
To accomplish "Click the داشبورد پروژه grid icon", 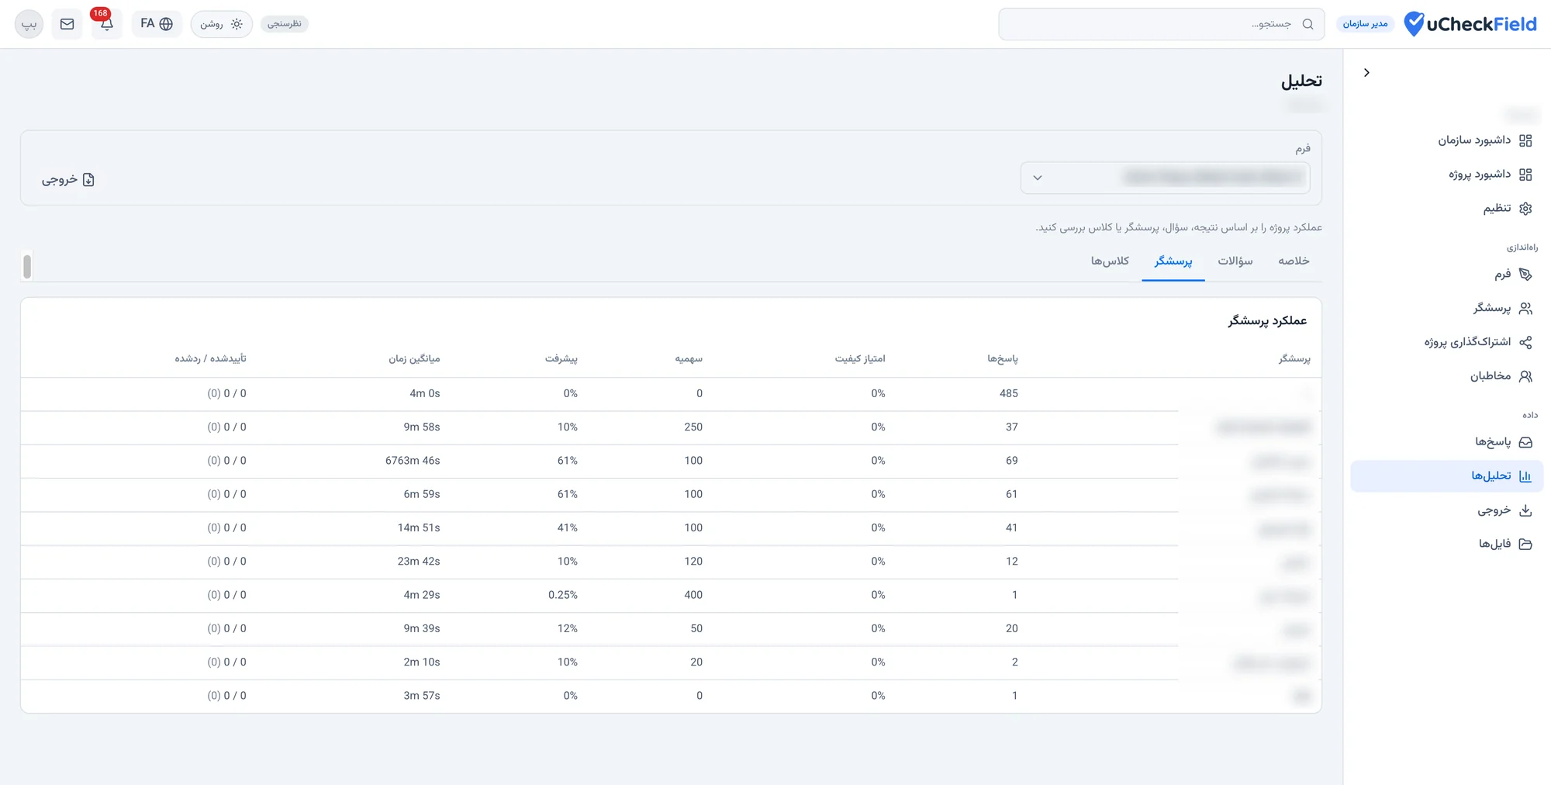I will [x=1525, y=175].
